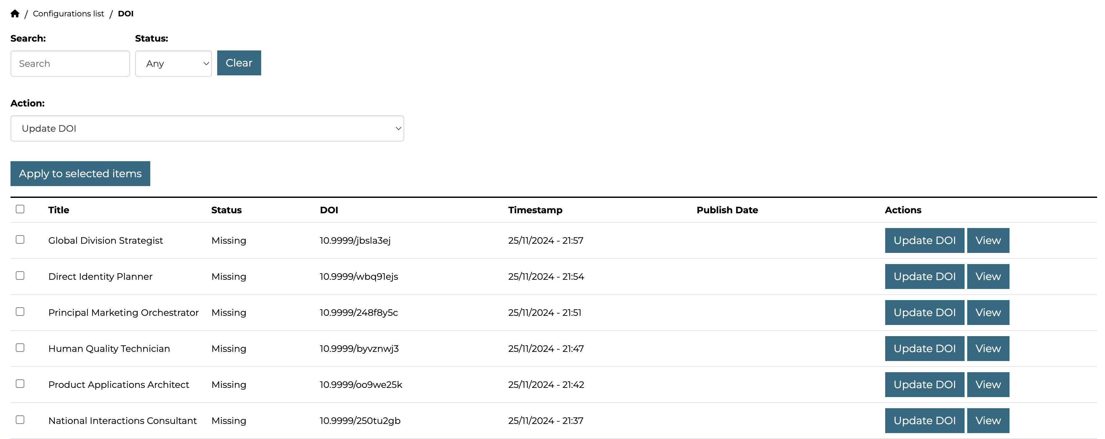Click DOI value 10.9999/248f8y5c
1105x439 pixels.
tap(359, 312)
